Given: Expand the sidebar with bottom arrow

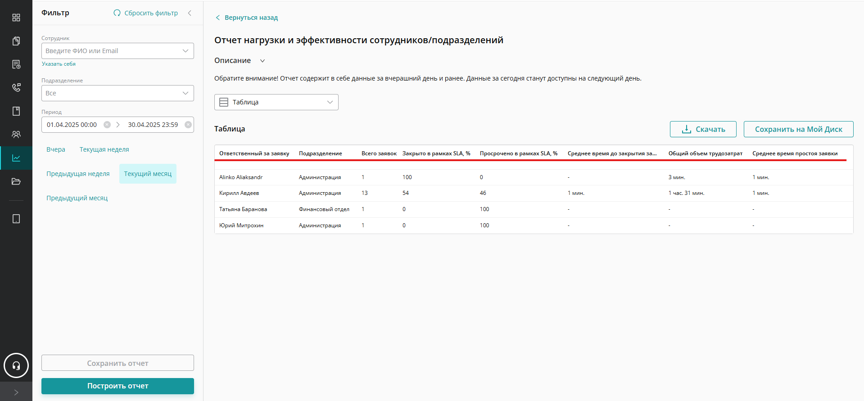Looking at the screenshot, I should click(x=16, y=392).
